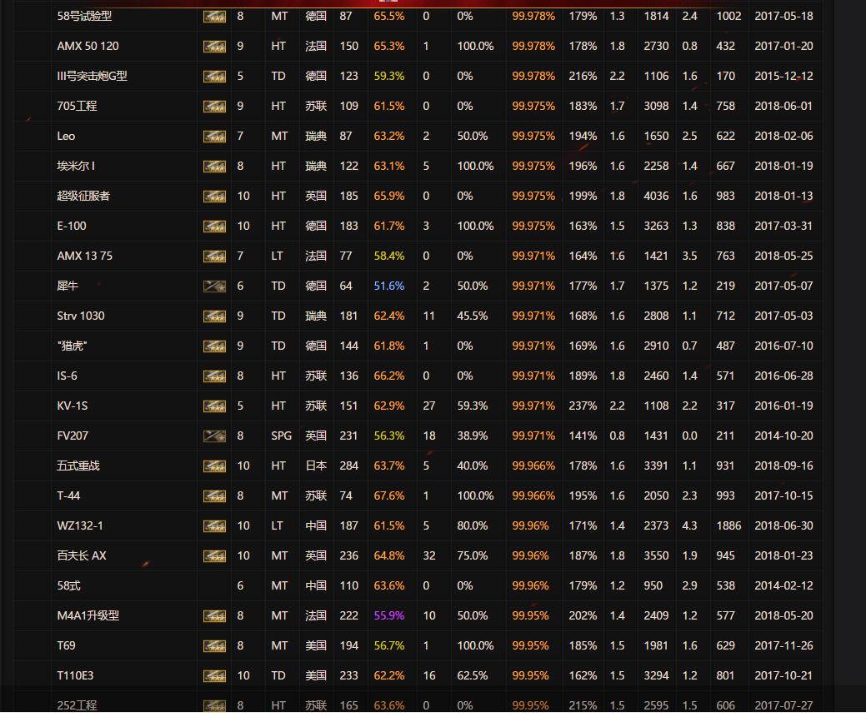The image size is (866, 717).
Task: Click the WZ132-1 tank name
Action: (x=79, y=525)
